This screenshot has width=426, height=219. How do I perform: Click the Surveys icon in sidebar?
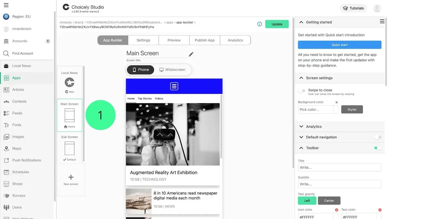pos(6,196)
